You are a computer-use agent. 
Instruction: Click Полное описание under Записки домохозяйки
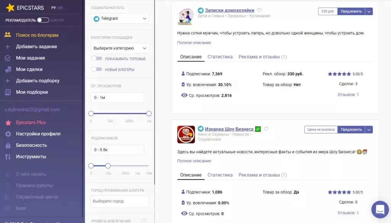[194, 43]
